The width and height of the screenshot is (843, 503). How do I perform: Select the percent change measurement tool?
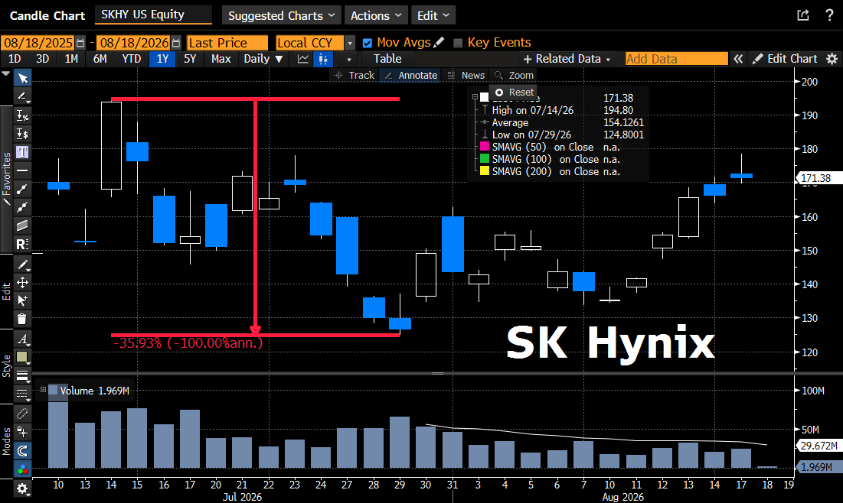[22, 115]
